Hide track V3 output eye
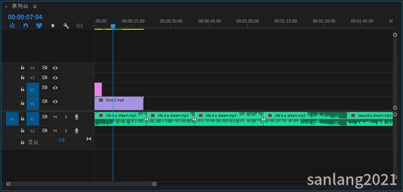Viewport: 403px width, 192px height. point(55,78)
